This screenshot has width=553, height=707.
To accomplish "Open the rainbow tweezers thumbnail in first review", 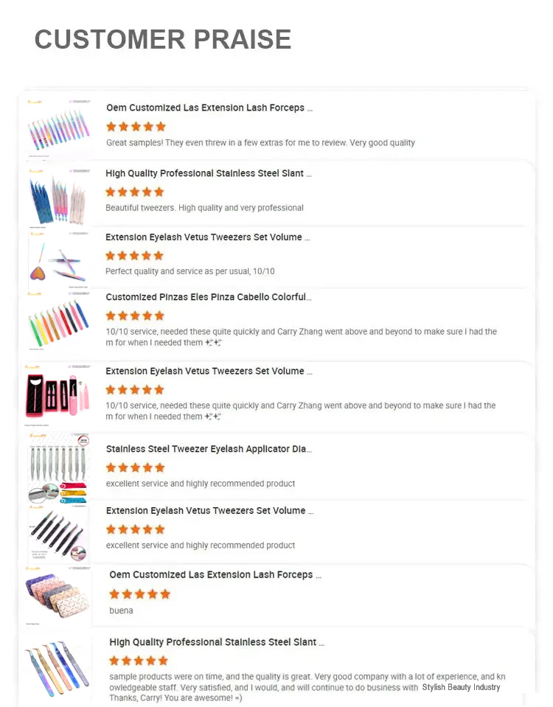I will (x=59, y=128).
